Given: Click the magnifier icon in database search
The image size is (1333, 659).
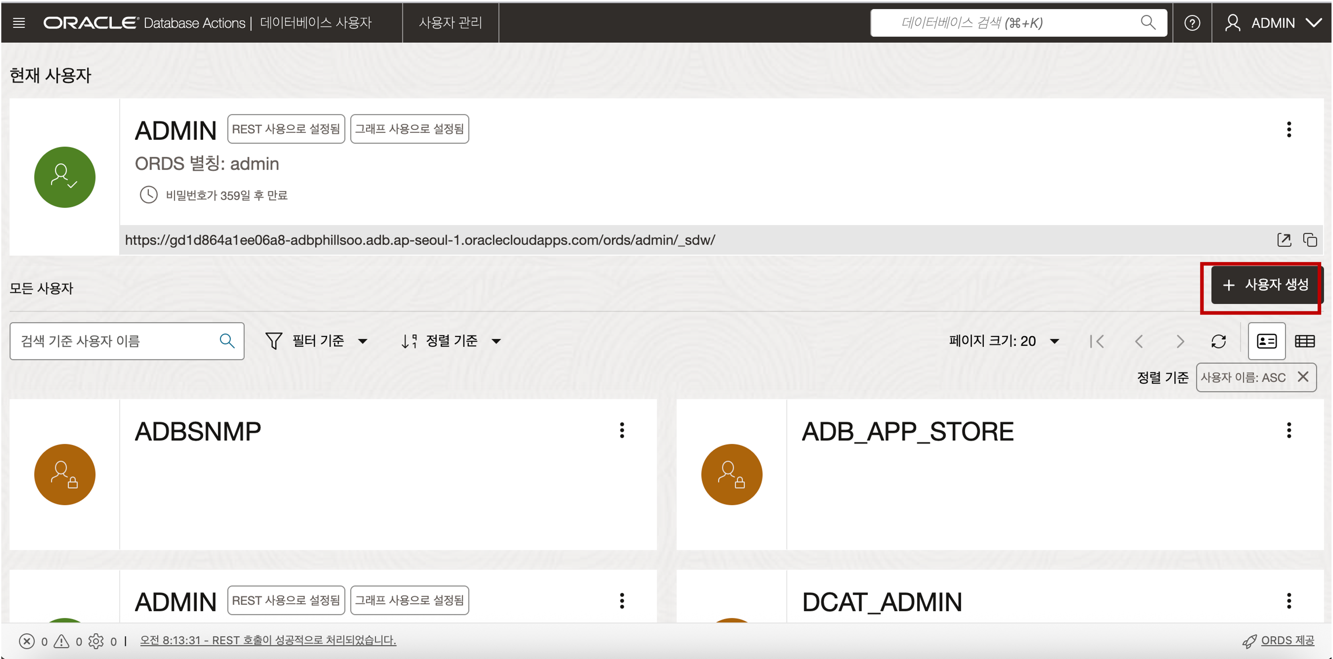Looking at the screenshot, I should pyautogui.click(x=1148, y=23).
